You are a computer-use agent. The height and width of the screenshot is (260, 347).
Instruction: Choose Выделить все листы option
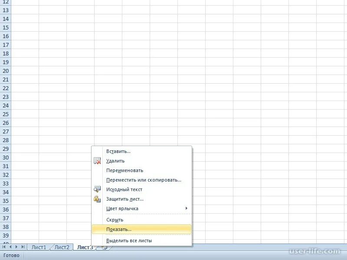click(142, 240)
